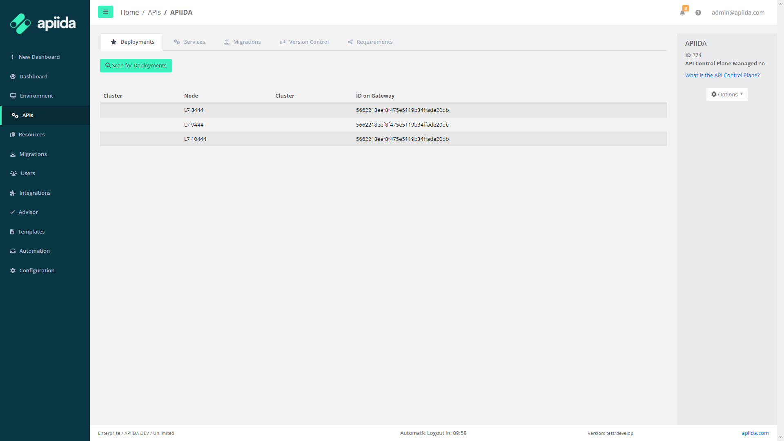Click the help question mark icon
784x441 pixels.
point(698,13)
